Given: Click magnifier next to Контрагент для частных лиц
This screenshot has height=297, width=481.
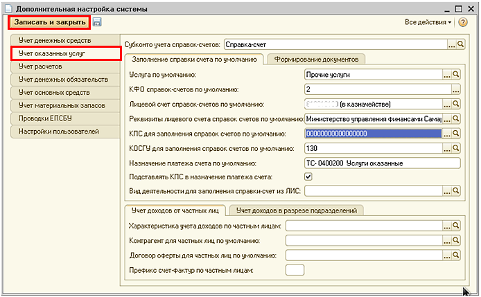Looking at the screenshot, I should pyautogui.click(x=456, y=240).
